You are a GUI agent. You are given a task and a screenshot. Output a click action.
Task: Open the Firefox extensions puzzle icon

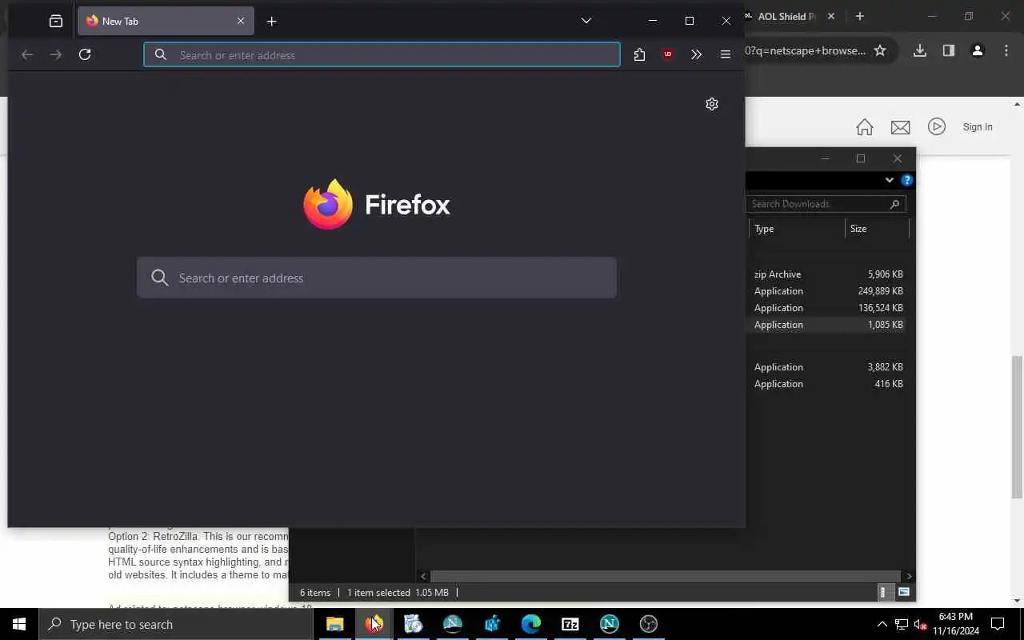[638, 54]
